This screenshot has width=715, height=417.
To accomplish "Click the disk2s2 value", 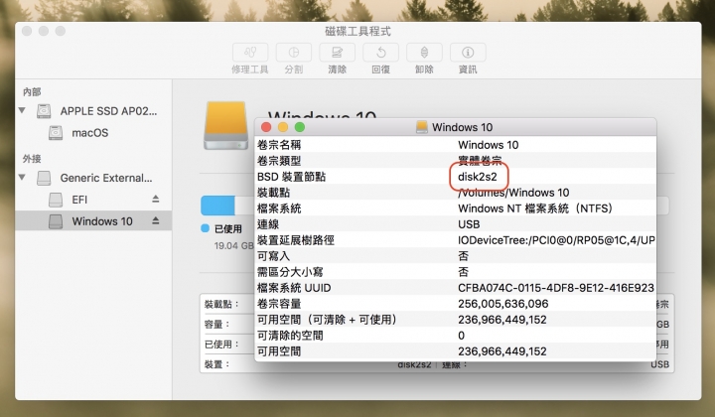I will point(478,177).
